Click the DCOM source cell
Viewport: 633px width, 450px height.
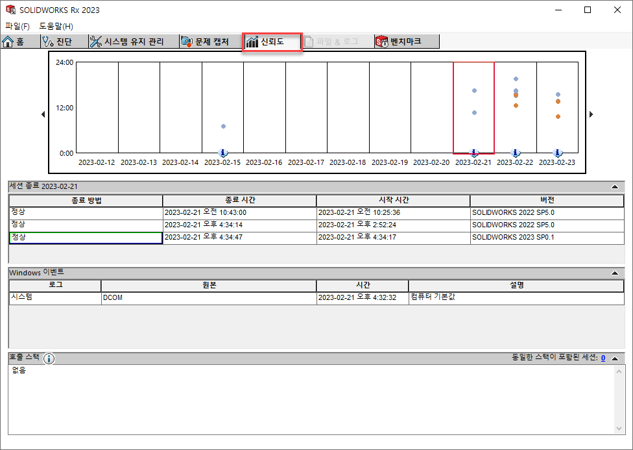pyautogui.click(x=209, y=298)
